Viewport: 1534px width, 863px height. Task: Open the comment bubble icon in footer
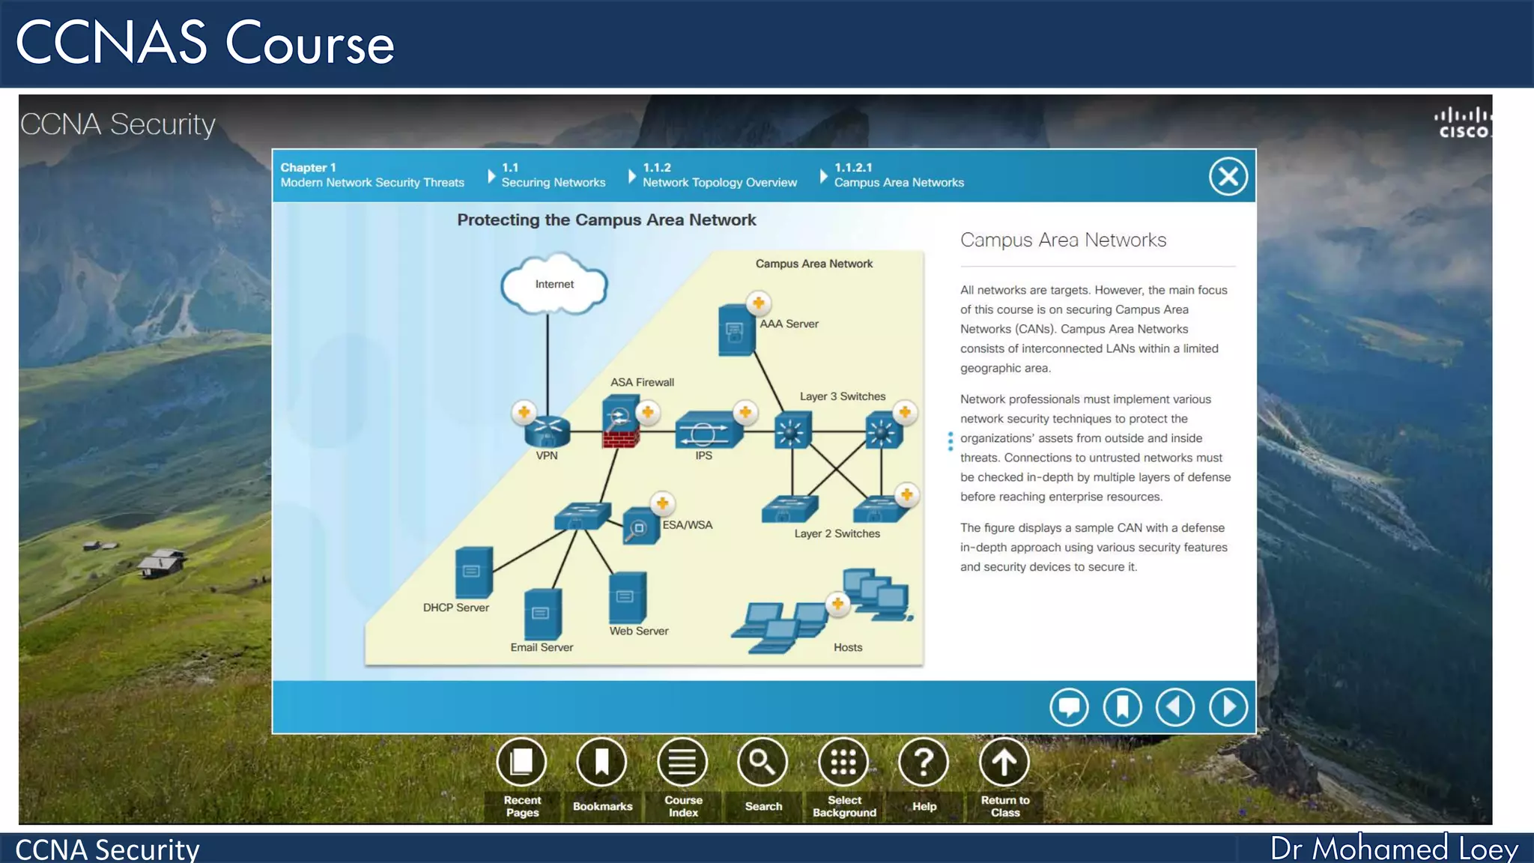click(x=1069, y=706)
